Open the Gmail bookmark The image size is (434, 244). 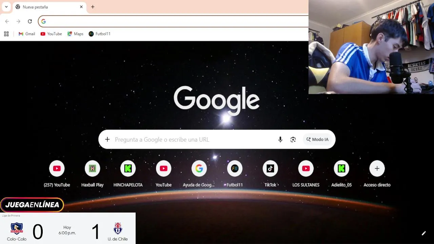coord(27,34)
